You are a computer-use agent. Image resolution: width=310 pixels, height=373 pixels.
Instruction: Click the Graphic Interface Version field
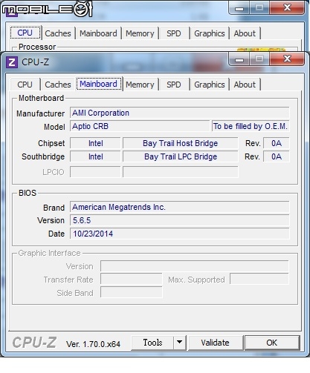tap(195, 266)
